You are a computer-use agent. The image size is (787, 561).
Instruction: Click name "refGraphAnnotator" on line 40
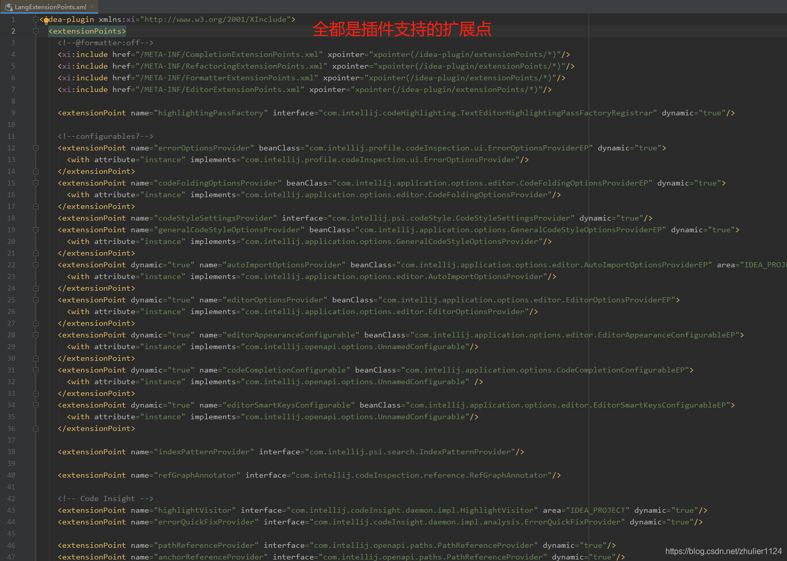point(197,475)
